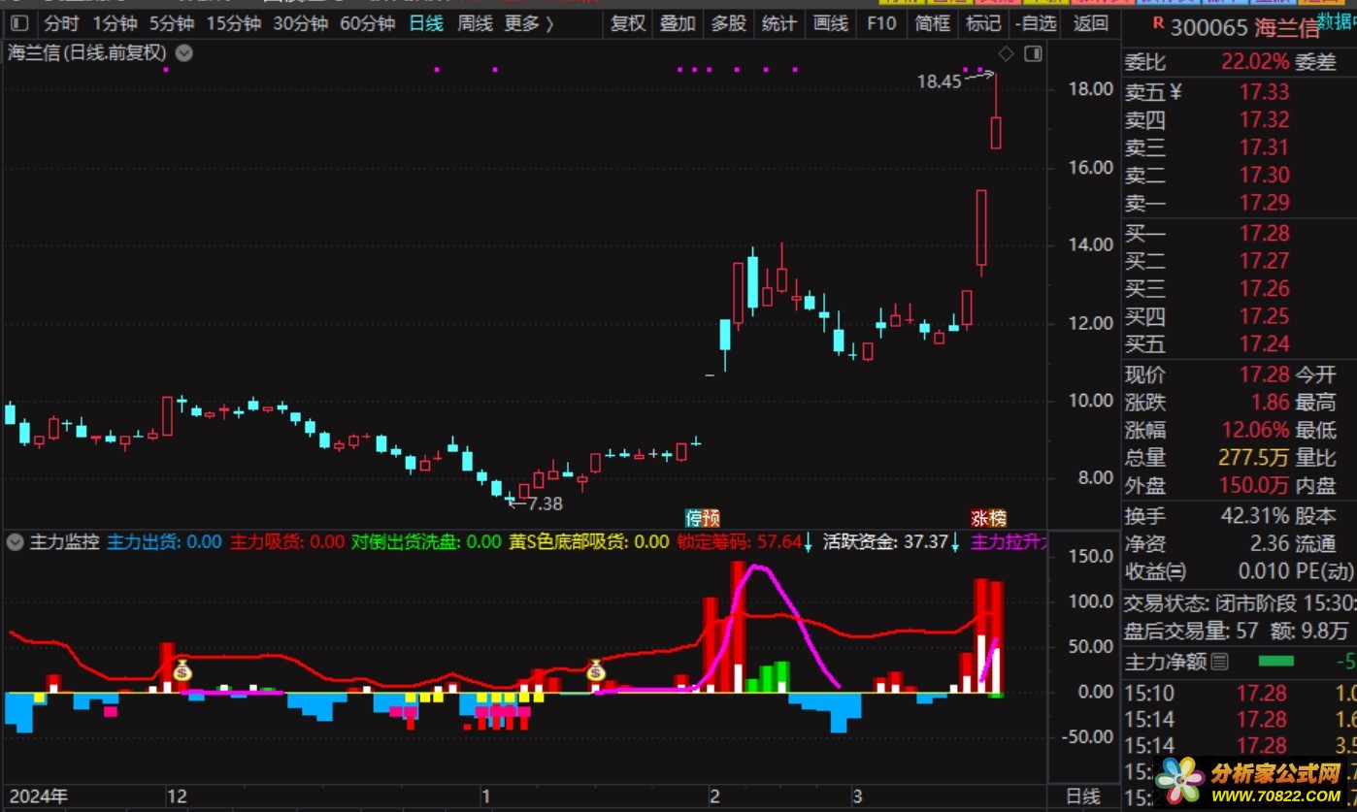Click the 复权 toolbar button

[x=627, y=23]
